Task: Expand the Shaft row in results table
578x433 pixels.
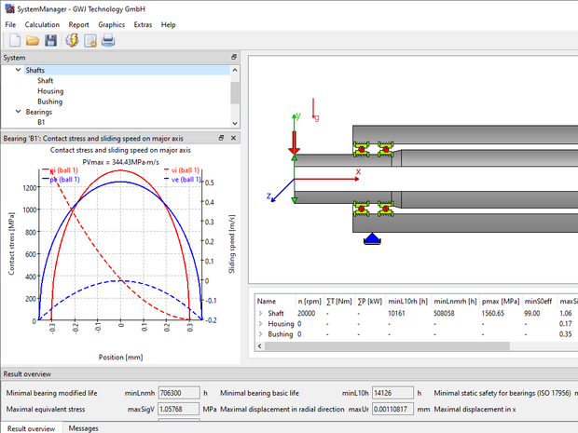Action: (261, 314)
